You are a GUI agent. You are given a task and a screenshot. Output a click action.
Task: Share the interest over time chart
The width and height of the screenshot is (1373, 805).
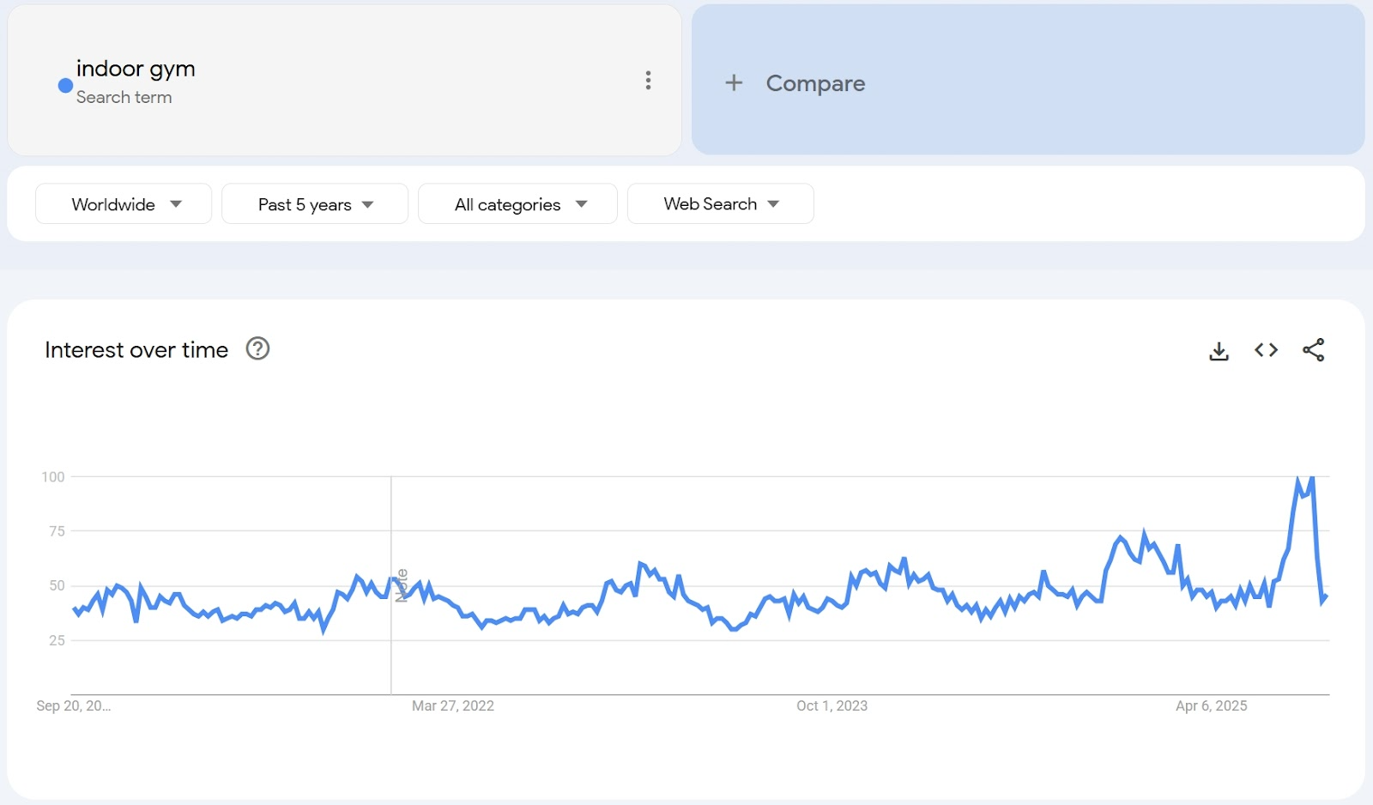click(x=1313, y=350)
